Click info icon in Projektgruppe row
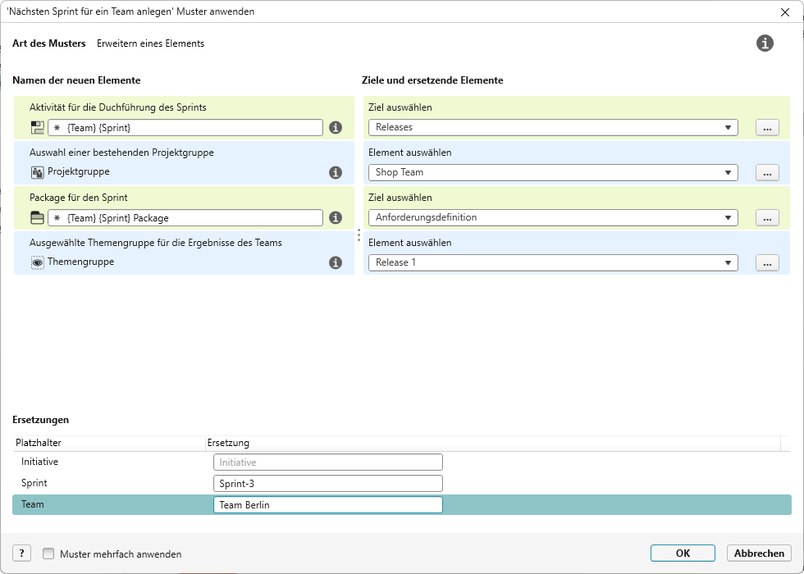This screenshot has width=804, height=574. click(x=336, y=173)
